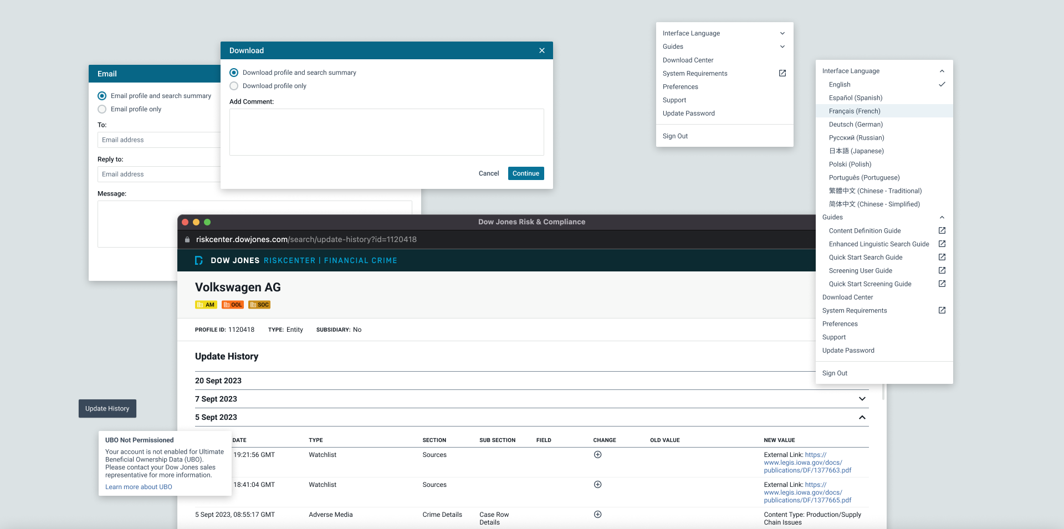Close the Dow Jones browser window (red button)

[185, 222]
